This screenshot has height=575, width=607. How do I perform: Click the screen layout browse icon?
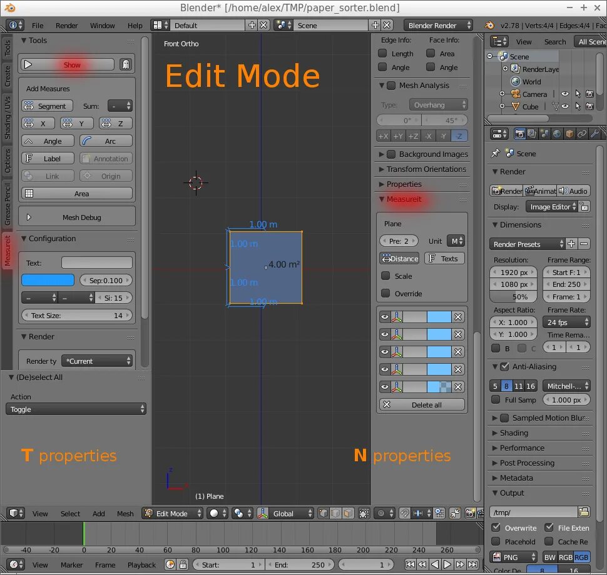click(160, 26)
